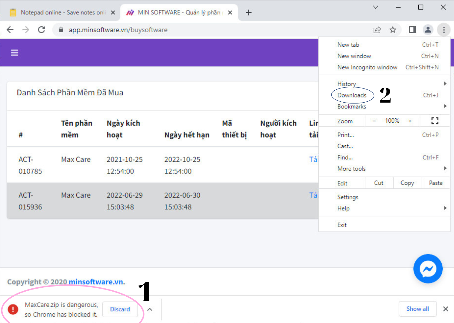Viewport: 454px width, 323px height.
Task: Bookmark the page with the star icon
Action: coord(393,30)
